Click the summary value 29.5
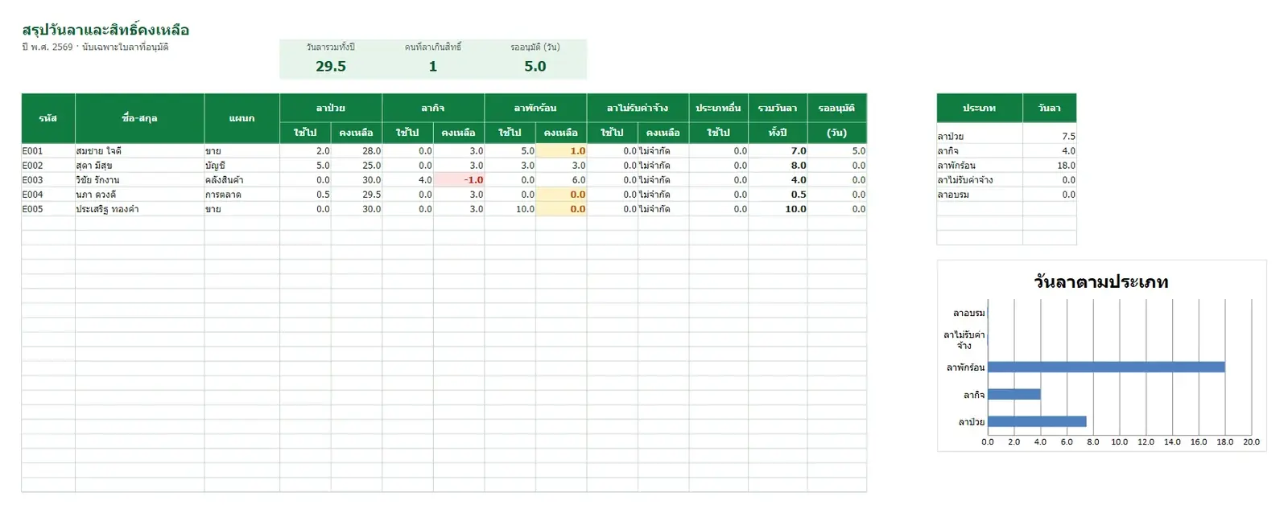The height and width of the screenshot is (513, 1288). point(331,67)
